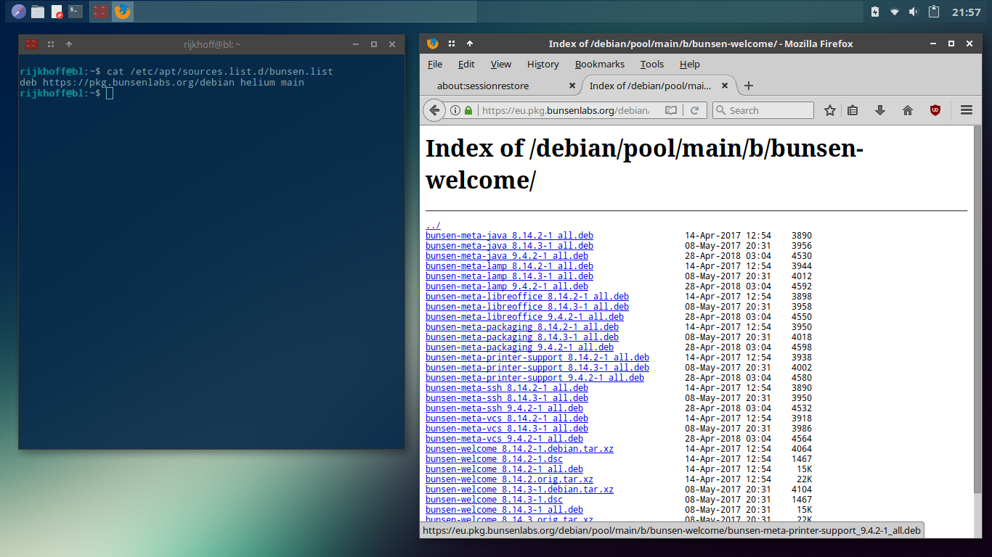992x557 pixels.
Task: Go to Firefox home page icon
Action: tap(908, 110)
